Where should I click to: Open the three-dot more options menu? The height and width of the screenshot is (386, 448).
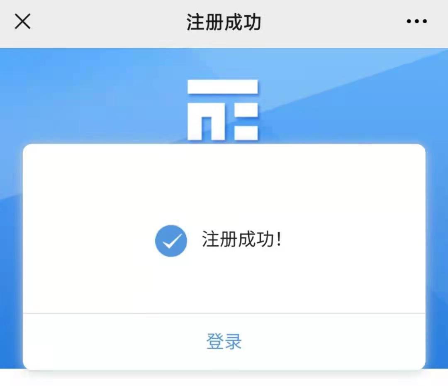(x=416, y=21)
